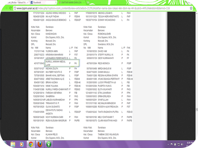Select the name IKA FIBRY NOVITA S
Image resolution: width=198 pixels, height=148 pixels.
tap(54, 72)
